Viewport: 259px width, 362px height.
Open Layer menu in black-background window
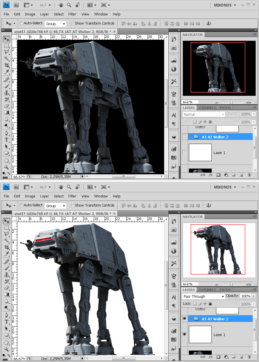click(x=44, y=14)
